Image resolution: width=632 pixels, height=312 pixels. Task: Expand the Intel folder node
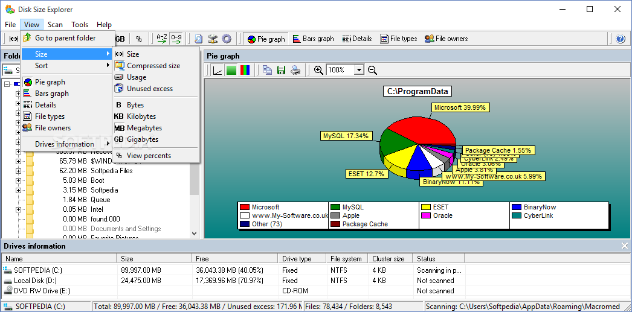click(x=18, y=210)
